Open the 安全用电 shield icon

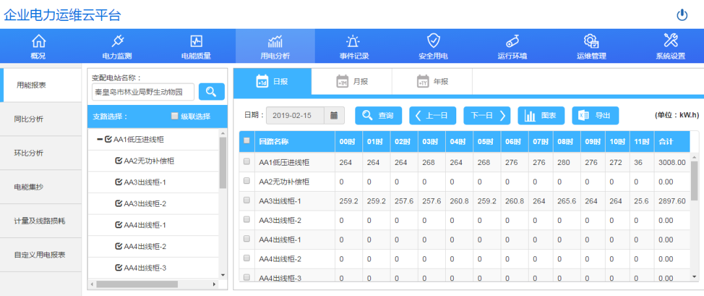pos(433,41)
